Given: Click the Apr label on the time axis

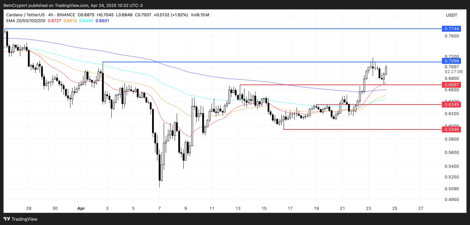Looking at the screenshot, I should (x=81, y=208).
